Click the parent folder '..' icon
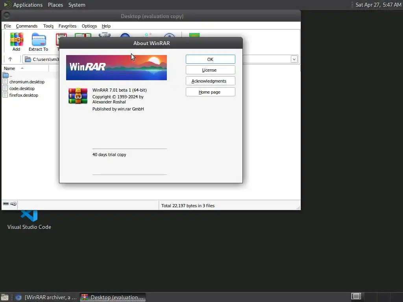Screen dimensions: 403x302 tap(6, 75)
